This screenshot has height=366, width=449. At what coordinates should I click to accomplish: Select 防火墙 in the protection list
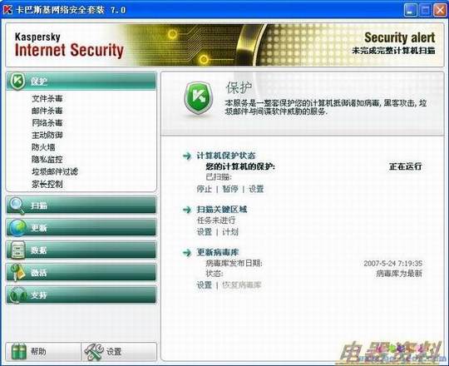[x=43, y=147]
